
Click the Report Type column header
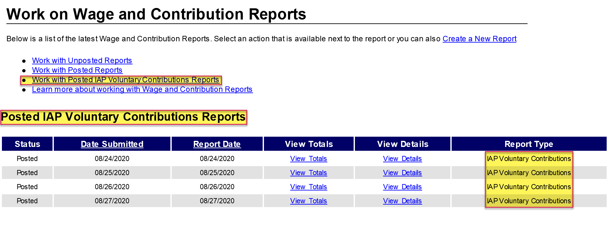coord(529,144)
